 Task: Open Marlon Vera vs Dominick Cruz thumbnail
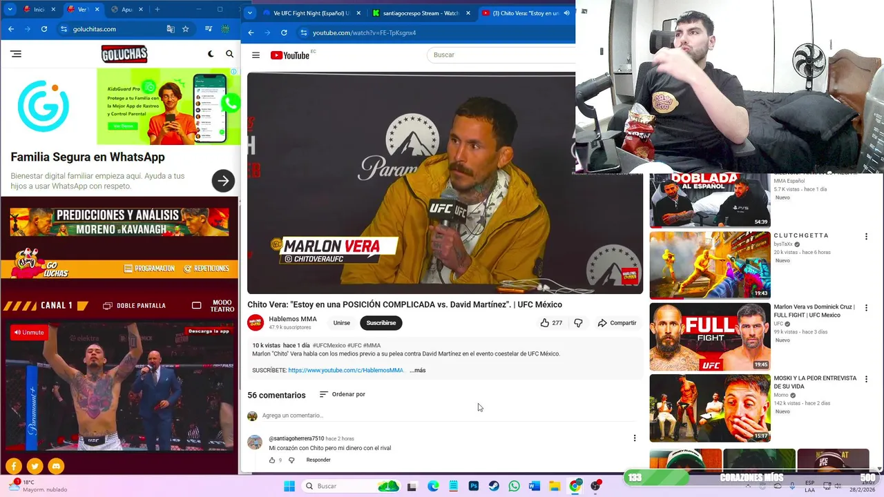pyautogui.click(x=710, y=337)
